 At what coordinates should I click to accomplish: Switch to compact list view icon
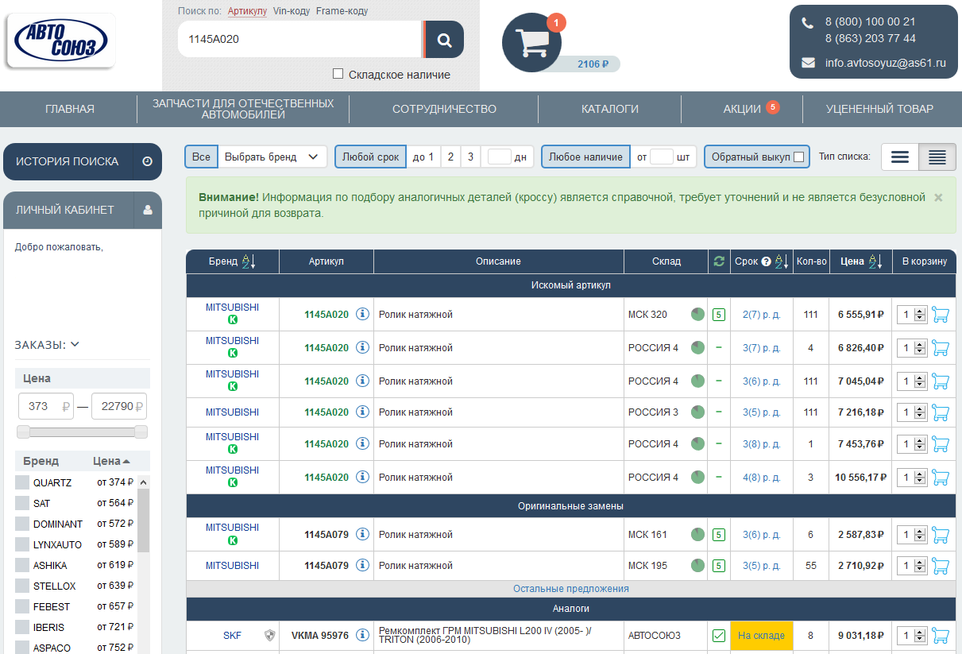pyautogui.click(x=937, y=157)
